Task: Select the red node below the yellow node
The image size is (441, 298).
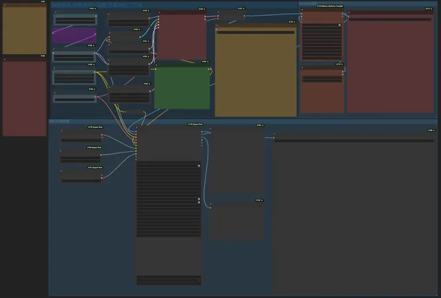Action: coord(24,98)
